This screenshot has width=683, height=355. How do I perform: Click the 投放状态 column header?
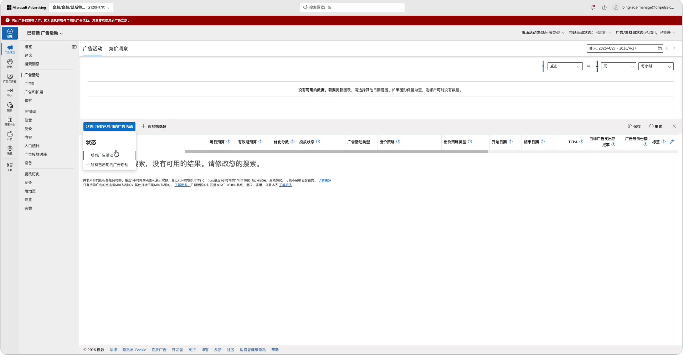point(307,142)
